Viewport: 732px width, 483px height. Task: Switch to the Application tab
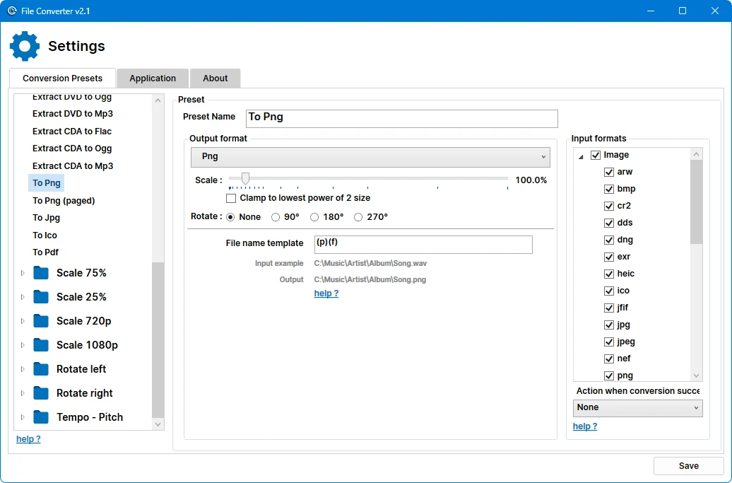pos(153,78)
